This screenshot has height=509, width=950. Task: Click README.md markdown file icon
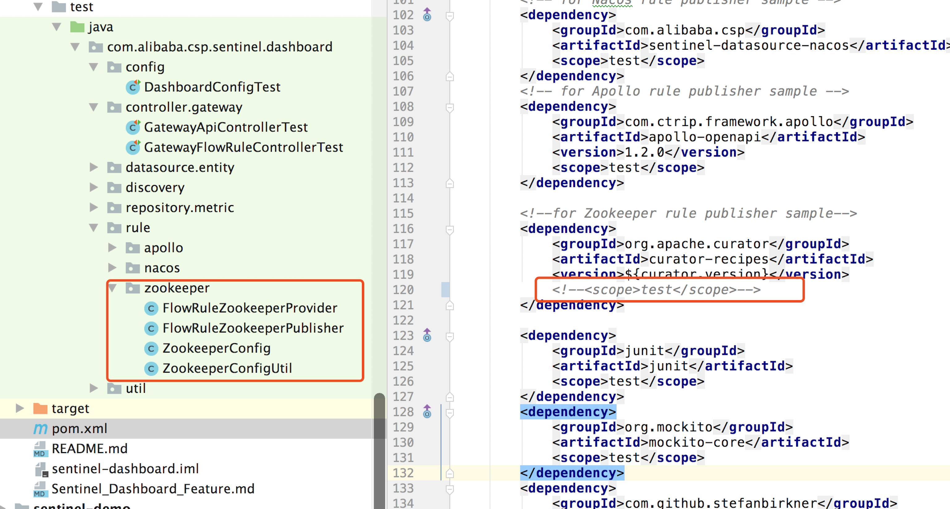(40, 449)
